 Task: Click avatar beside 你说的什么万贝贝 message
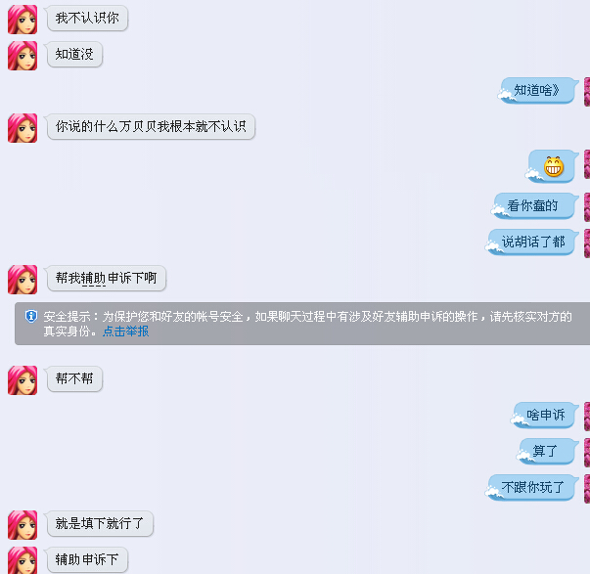tap(23, 128)
